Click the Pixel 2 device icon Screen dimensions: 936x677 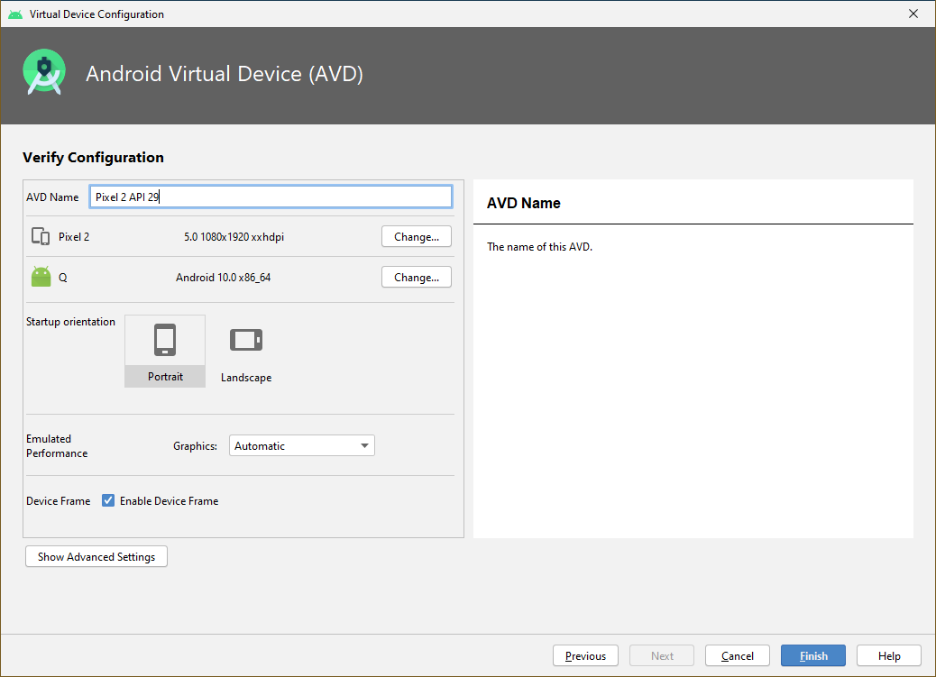point(41,236)
